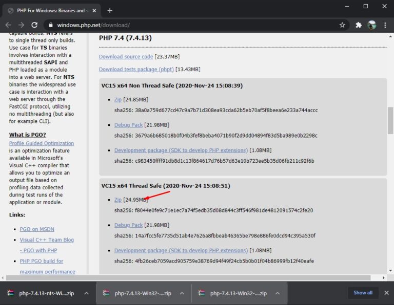Screen dimensions: 394x305
Task: Click Development package link under Thread Safe
Action: (x=181, y=250)
